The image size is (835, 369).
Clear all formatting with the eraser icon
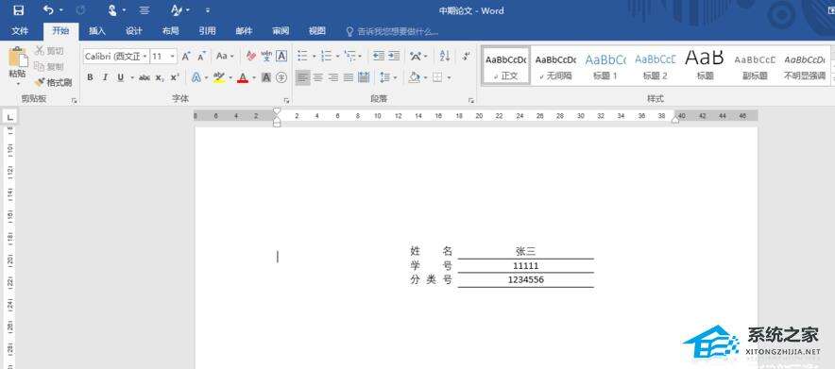pyautogui.click(x=251, y=56)
